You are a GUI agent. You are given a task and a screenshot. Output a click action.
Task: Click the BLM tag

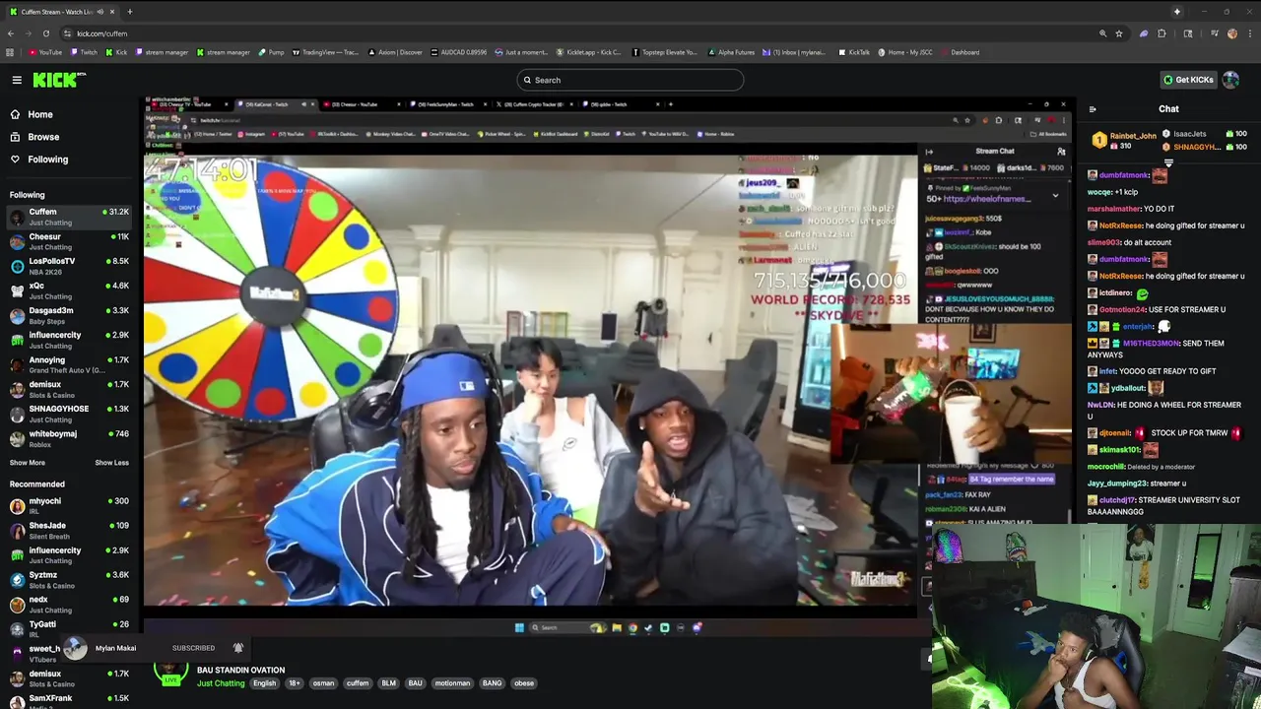pyautogui.click(x=389, y=683)
